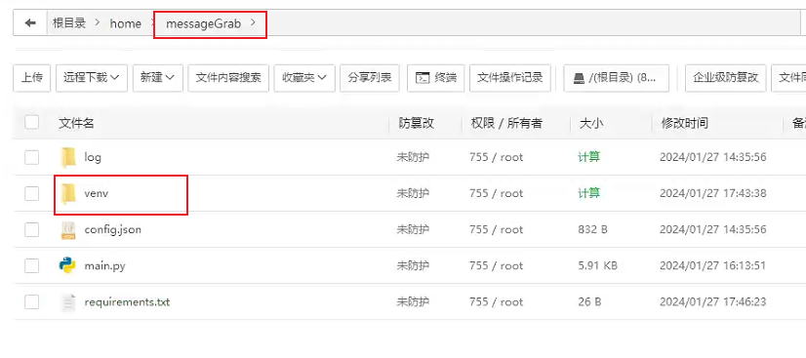Click 计算 size link for venv
806x358 pixels.
[588, 194]
